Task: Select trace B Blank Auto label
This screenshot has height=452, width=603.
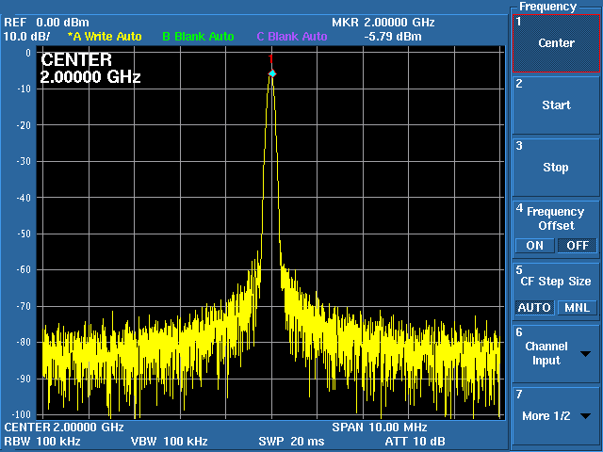Action: click(198, 37)
